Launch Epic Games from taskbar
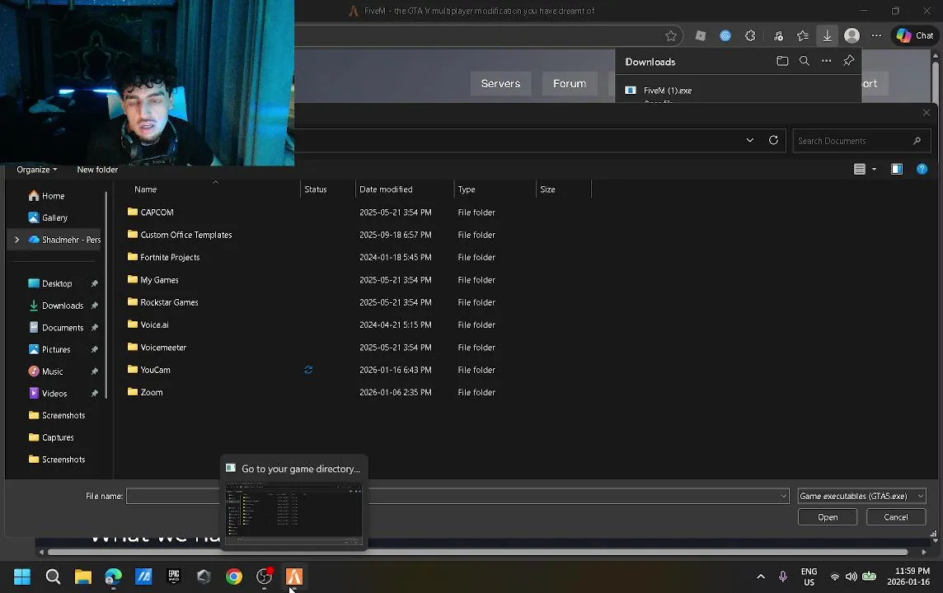943x593 pixels. (x=174, y=577)
